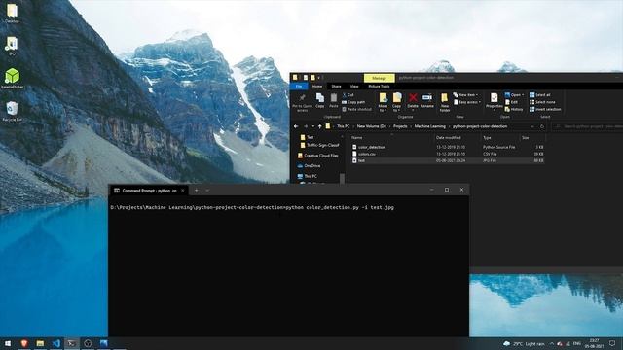
Task: Open the Windows Start menu
Action: pos(8,343)
